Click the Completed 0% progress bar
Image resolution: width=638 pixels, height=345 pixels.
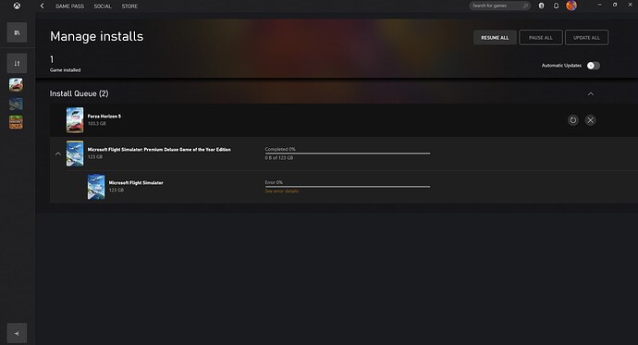click(348, 154)
